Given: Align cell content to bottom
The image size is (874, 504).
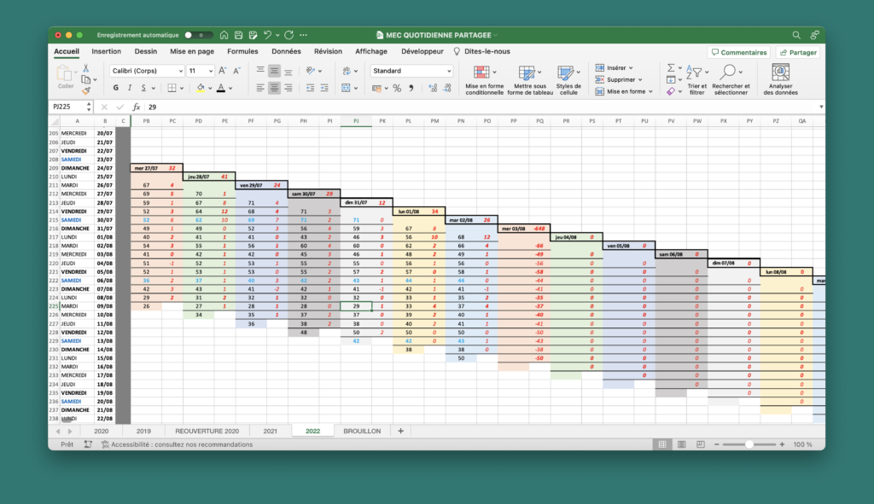Looking at the screenshot, I should point(288,71).
